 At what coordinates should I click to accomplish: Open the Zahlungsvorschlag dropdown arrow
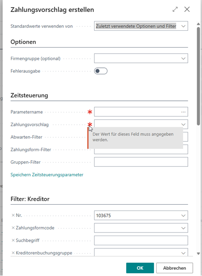184,125
